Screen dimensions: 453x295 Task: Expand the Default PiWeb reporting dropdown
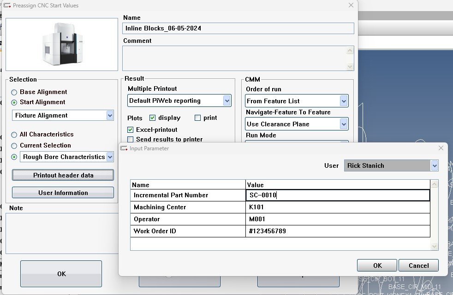click(226, 100)
